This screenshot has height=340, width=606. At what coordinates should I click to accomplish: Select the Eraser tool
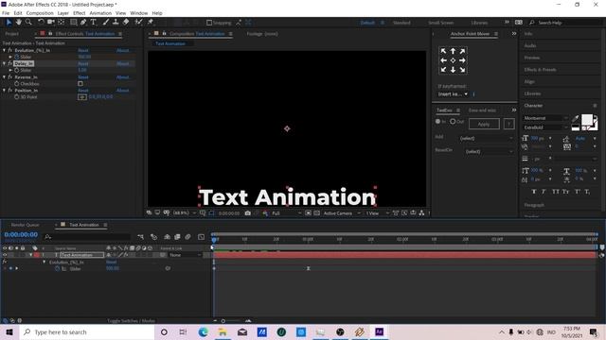point(126,23)
